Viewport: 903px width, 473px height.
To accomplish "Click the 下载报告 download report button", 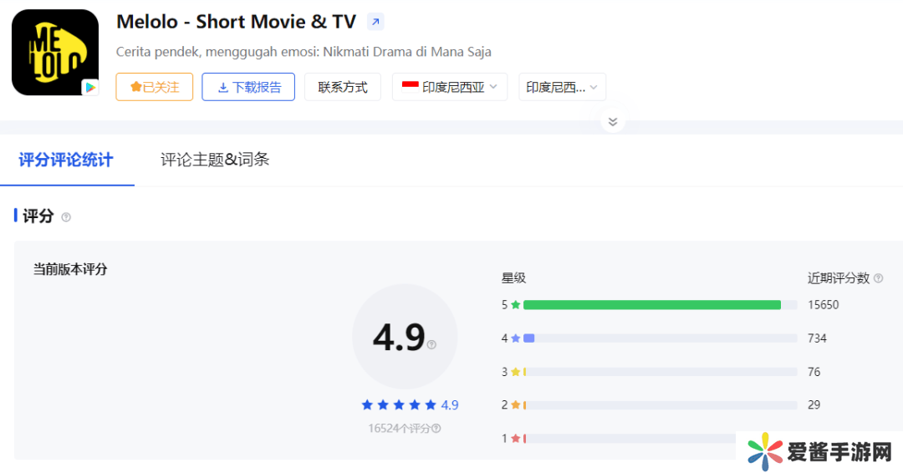I will [248, 87].
